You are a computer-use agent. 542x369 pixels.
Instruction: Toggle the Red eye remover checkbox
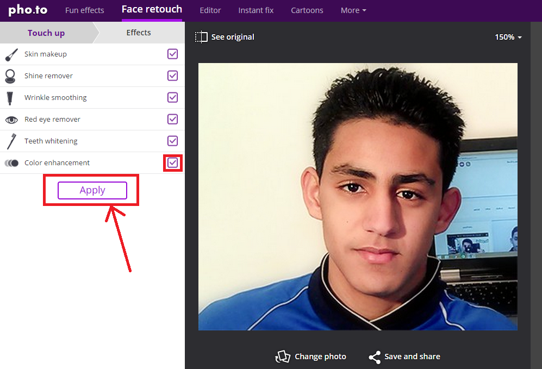pyautogui.click(x=172, y=119)
